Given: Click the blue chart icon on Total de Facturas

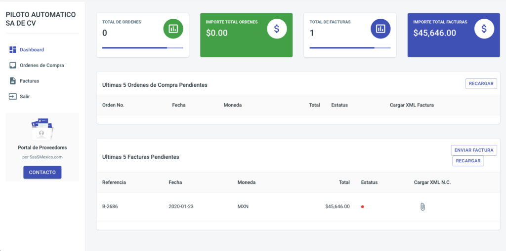Looking at the screenshot, I should point(380,29).
